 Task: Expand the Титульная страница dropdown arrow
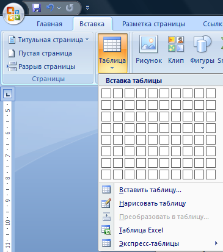[x=87, y=39]
